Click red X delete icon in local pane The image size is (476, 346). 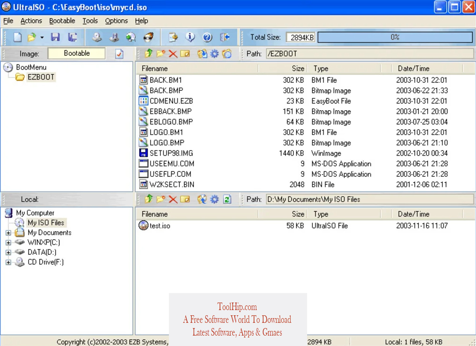pyautogui.click(x=173, y=199)
